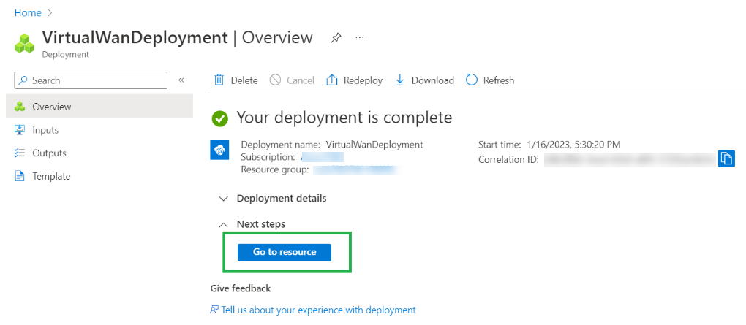Viewport: 746px width, 325px height.
Task: Download the deployment template
Action: 424,80
